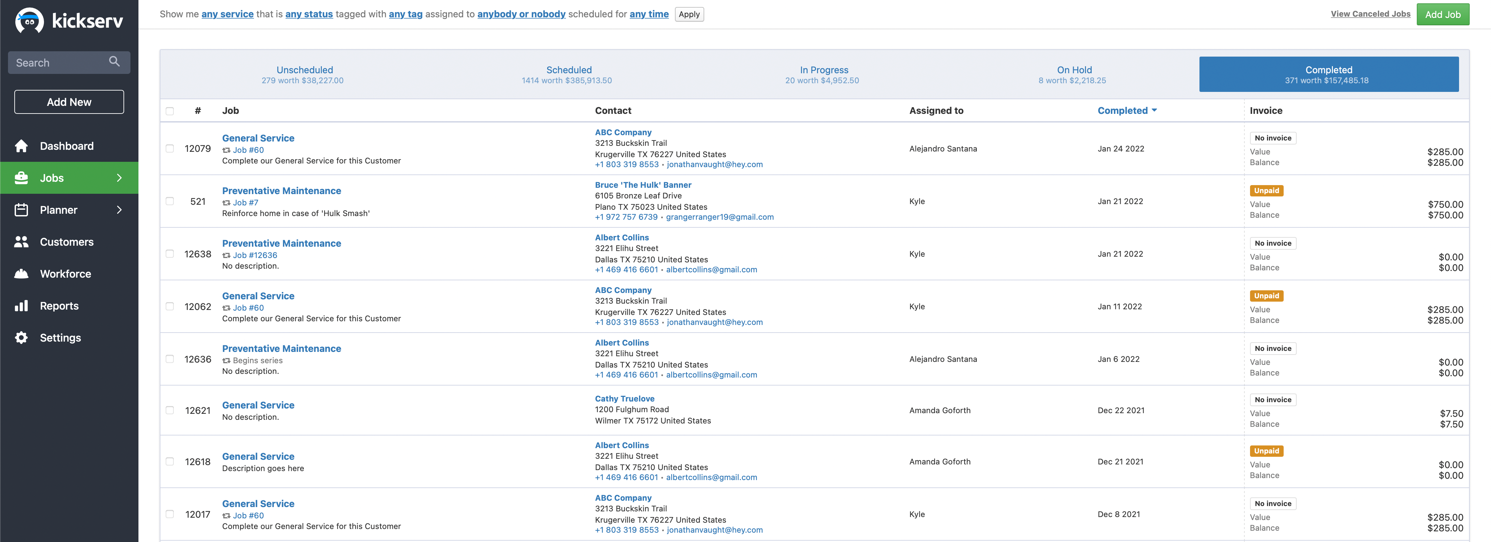This screenshot has width=1491, height=542.
Task: Expand the Jobs submenu chevron
Action: pos(119,178)
